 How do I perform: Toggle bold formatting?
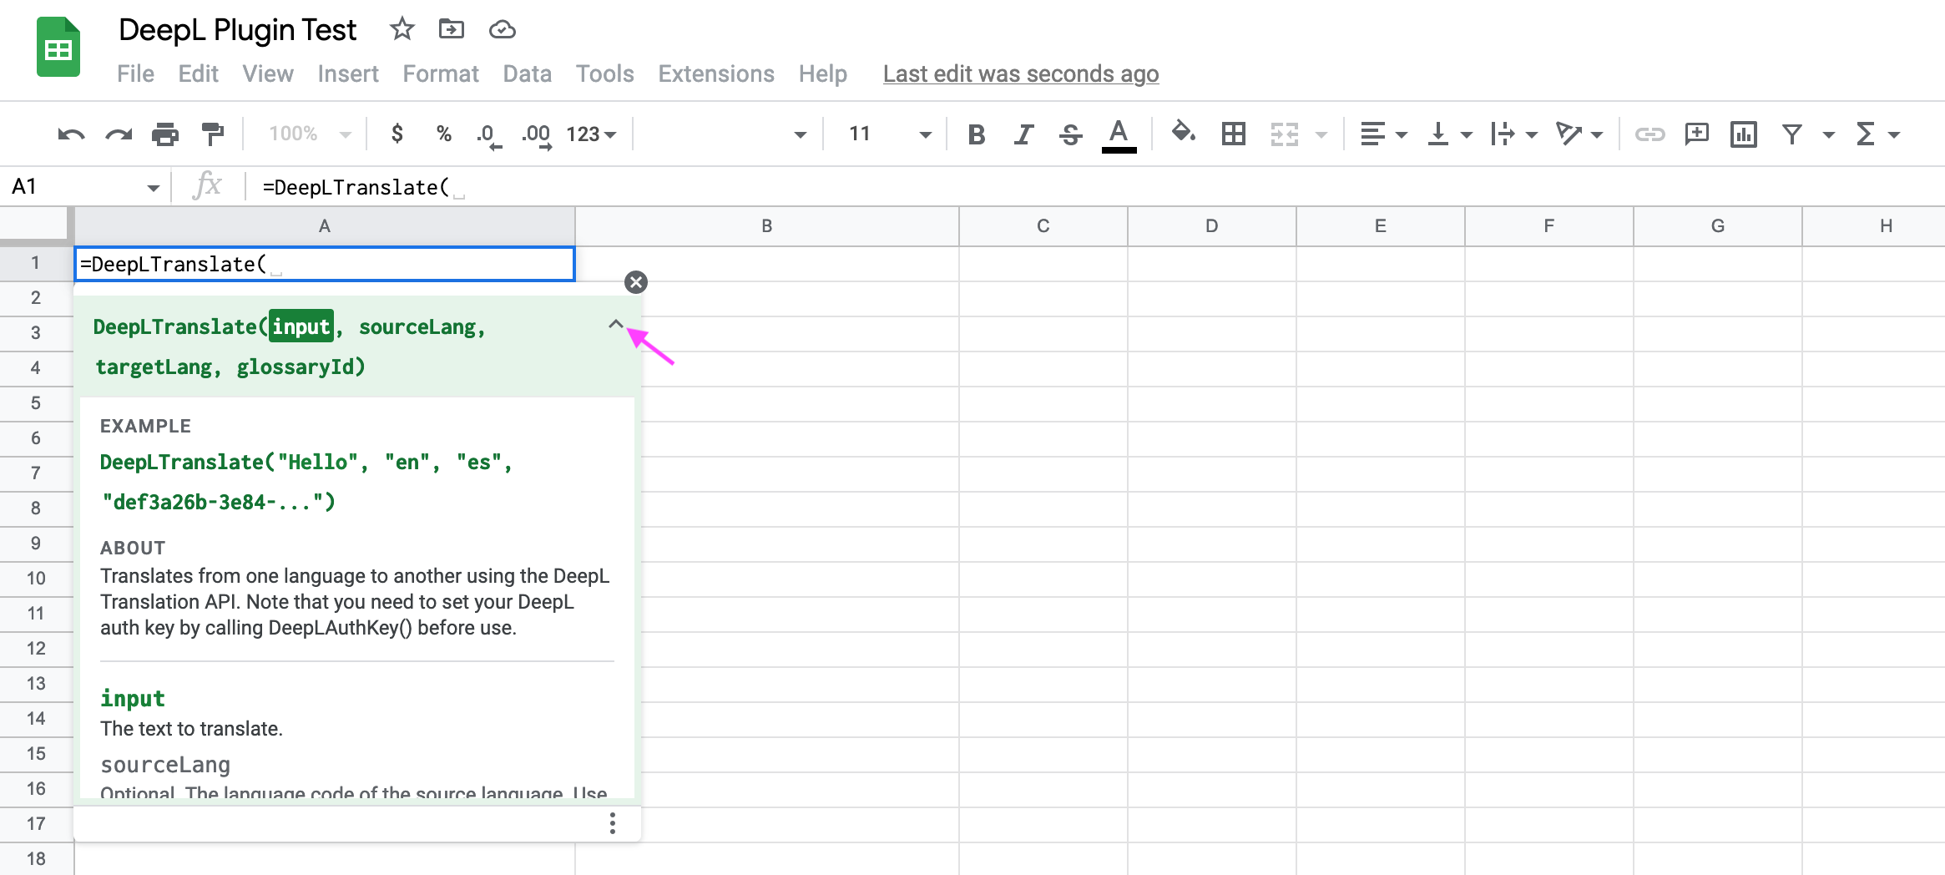(977, 134)
